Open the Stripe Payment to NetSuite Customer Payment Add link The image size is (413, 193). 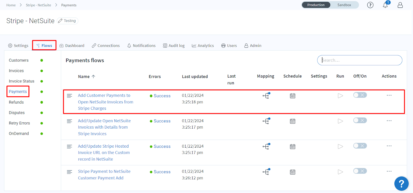click(104, 175)
